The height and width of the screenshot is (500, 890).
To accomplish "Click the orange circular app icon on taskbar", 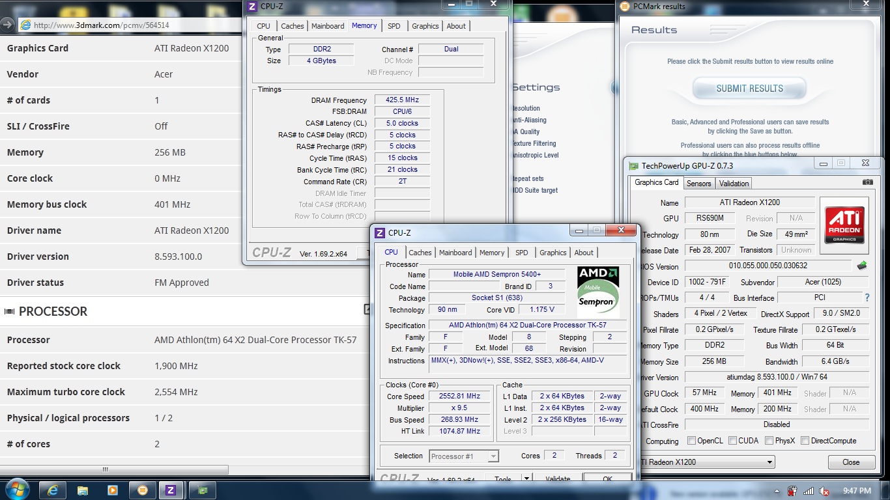I will coord(143,490).
